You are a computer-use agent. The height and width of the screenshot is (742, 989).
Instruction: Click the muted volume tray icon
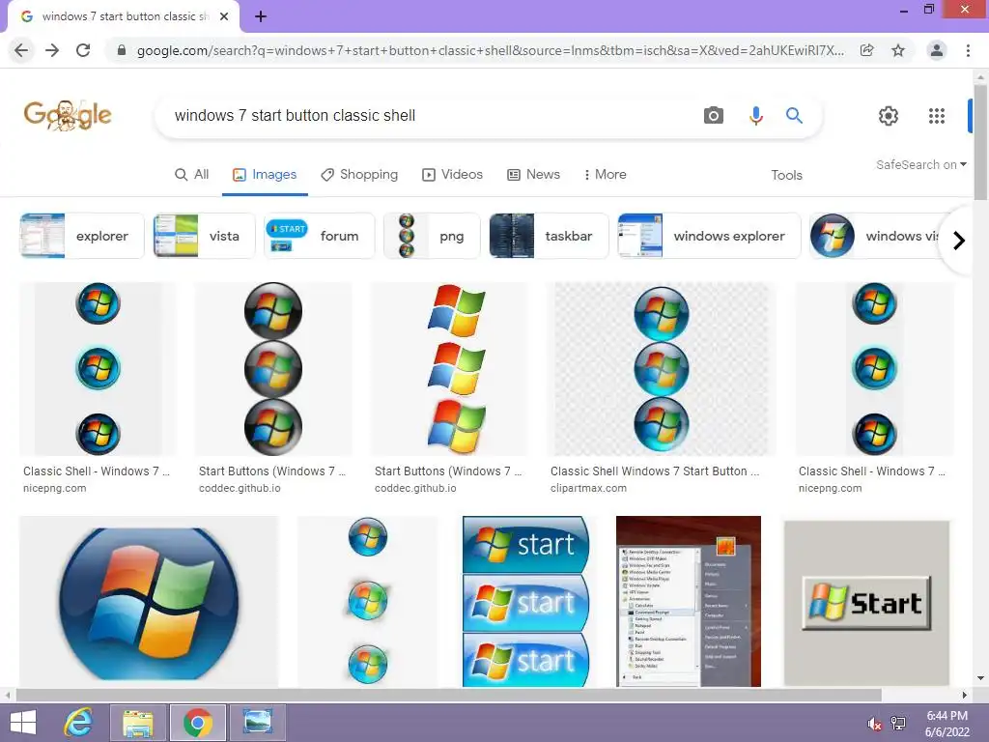pyautogui.click(x=874, y=724)
